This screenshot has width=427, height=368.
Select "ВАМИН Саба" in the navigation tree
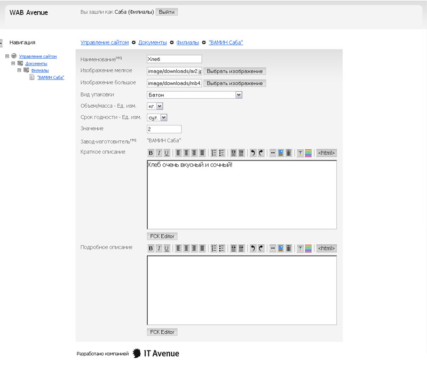click(x=51, y=77)
